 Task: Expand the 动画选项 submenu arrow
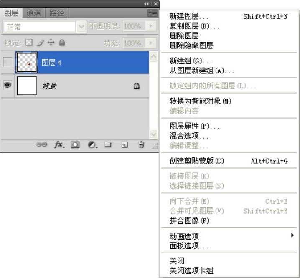click(292, 235)
